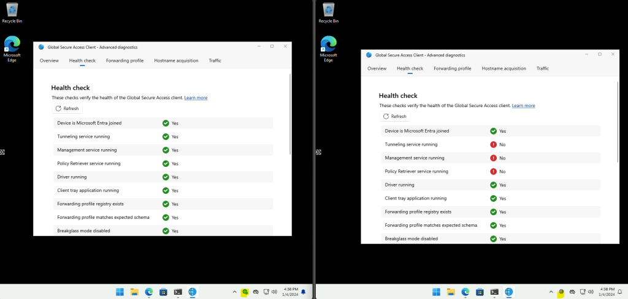Select 'Management service running' row in left window
This screenshot has width=628, height=299.
coord(163,150)
